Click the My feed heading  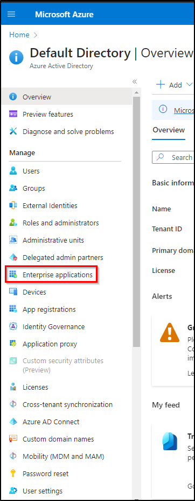(166, 405)
